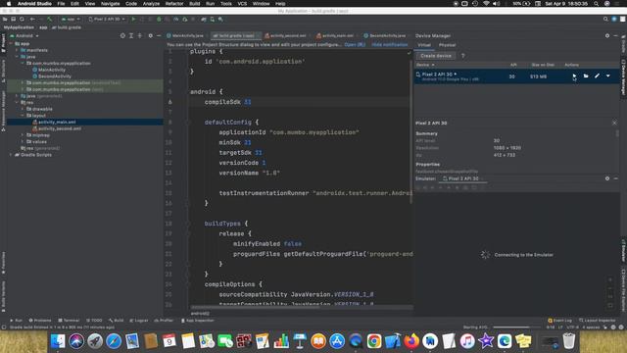Open the app run configuration dropdown
This screenshot has width=627, height=353.
71,19
